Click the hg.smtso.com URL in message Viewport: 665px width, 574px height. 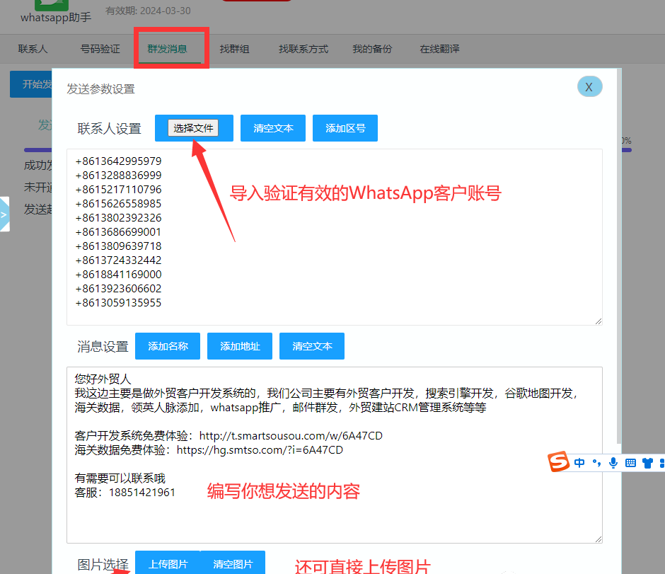(260, 449)
